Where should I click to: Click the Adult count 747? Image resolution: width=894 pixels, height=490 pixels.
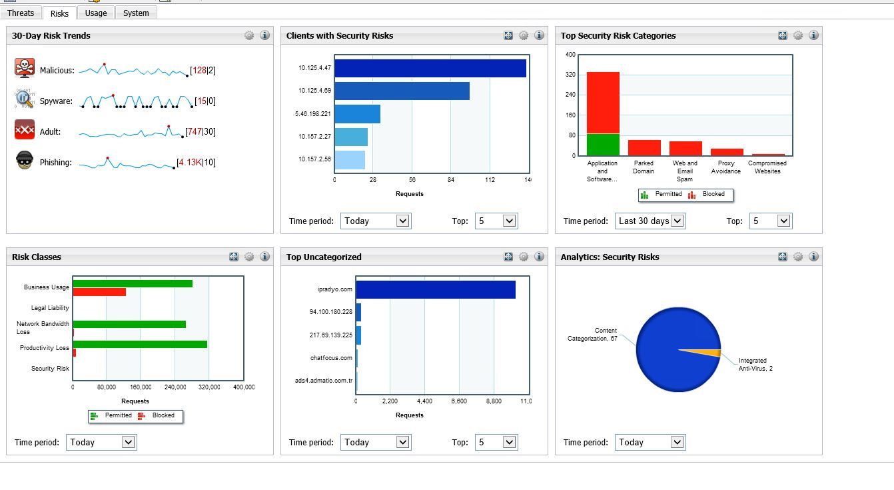(x=195, y=131)
